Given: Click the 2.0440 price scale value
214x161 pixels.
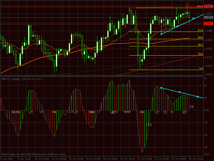Looking at the screenshot, I should click(209, 31).
